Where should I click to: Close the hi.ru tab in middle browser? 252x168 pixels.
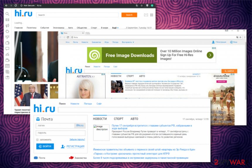coord(83,33)
